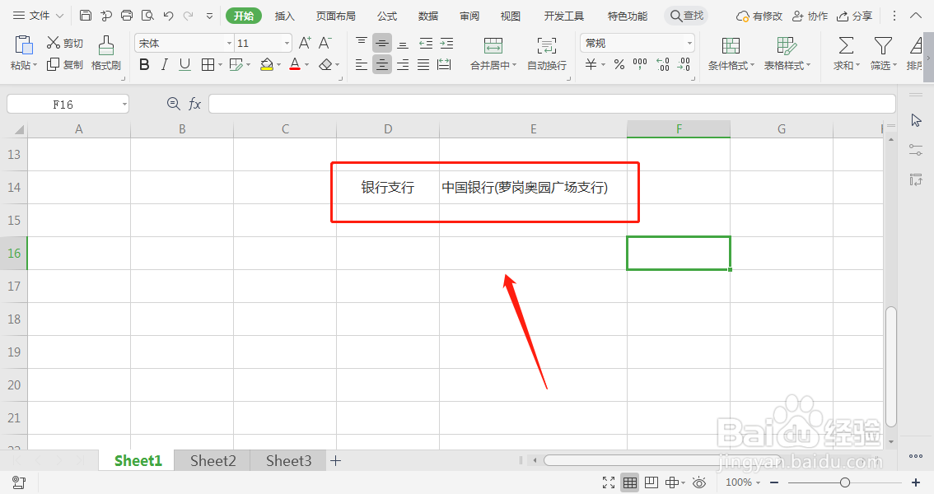Cut selection with 剪切

click(x=65, y=43)
